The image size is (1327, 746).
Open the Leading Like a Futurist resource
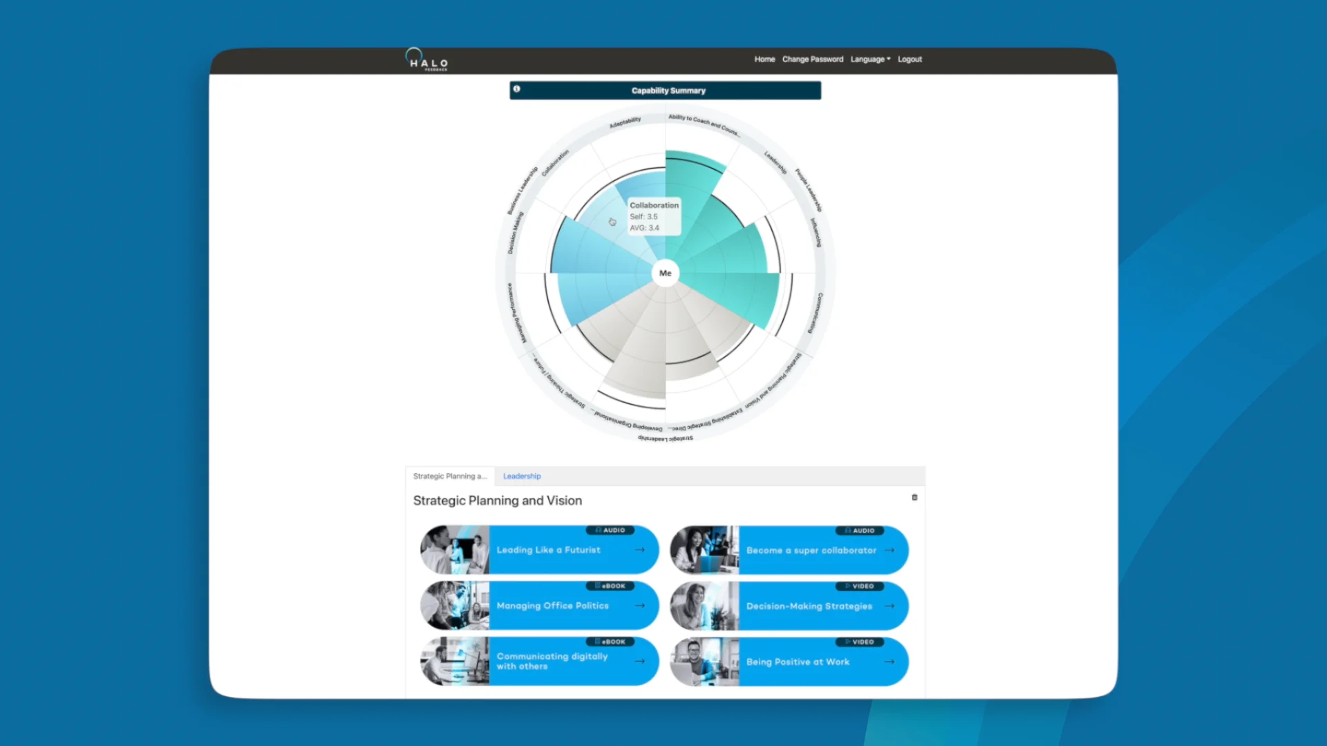tap(549, 550)
